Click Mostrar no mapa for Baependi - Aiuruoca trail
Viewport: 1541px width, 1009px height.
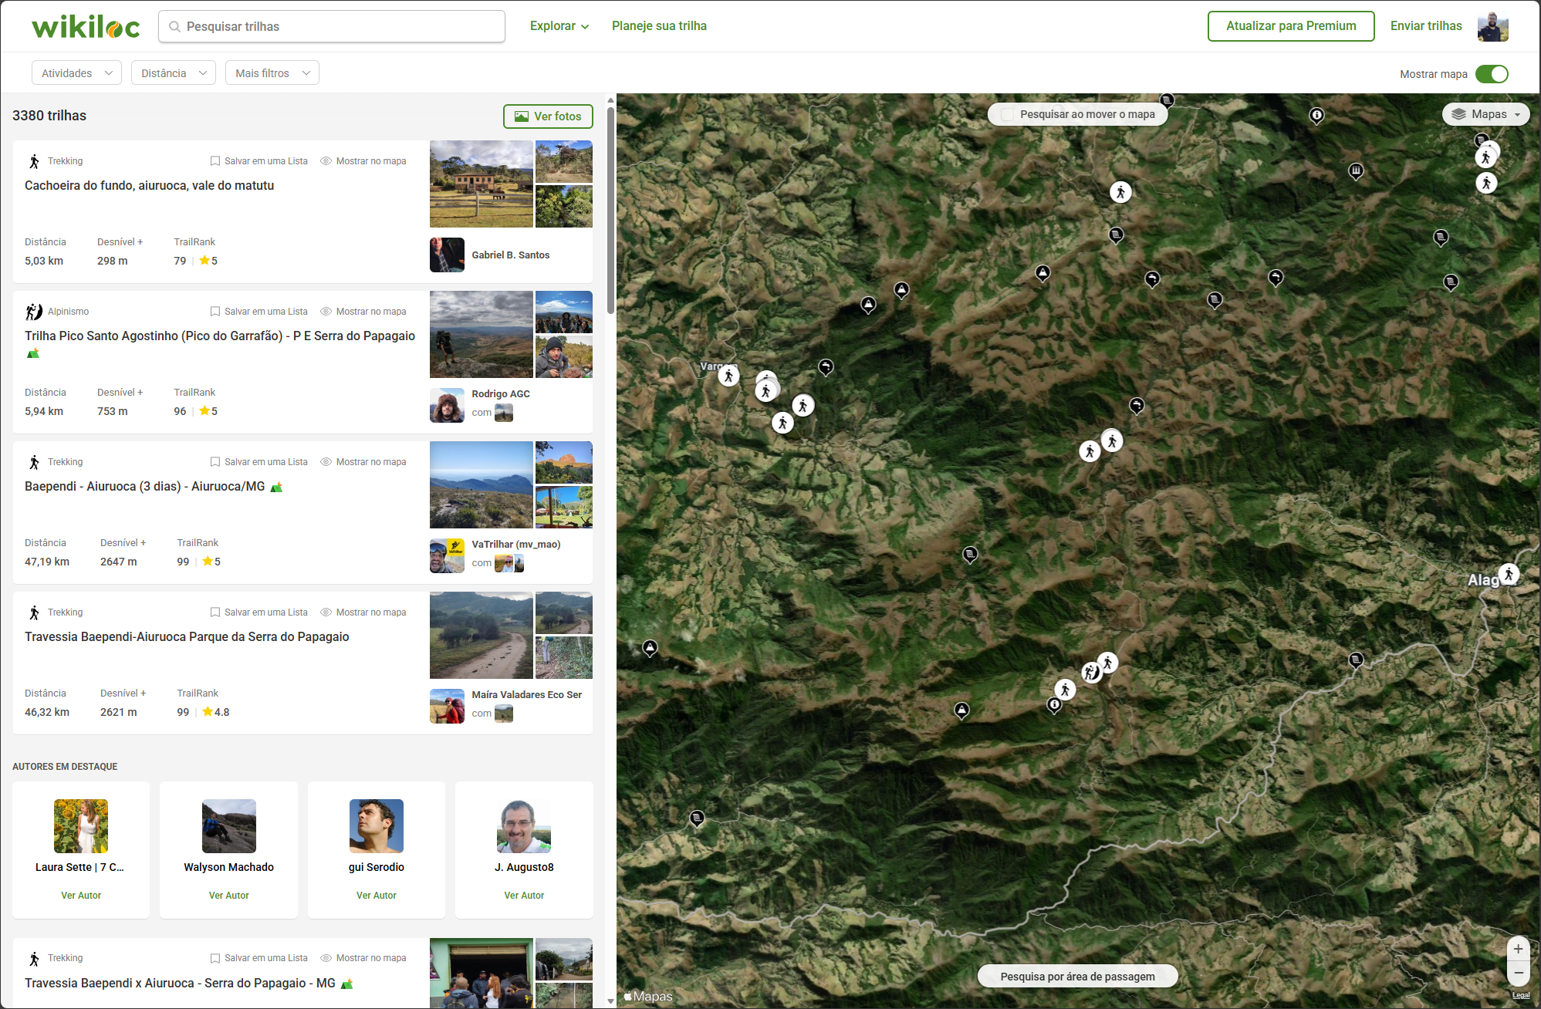tap(363, 462)
